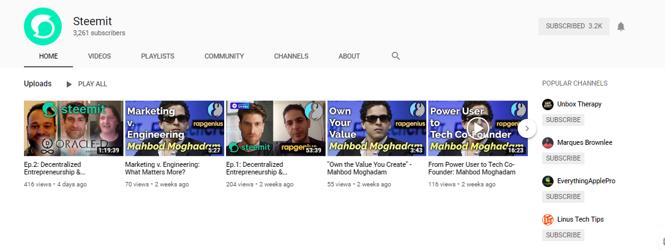Show next uploads with the right chevron
Image resolution: width=665 pixels, height=250 pixels.
tap(526, 128)
